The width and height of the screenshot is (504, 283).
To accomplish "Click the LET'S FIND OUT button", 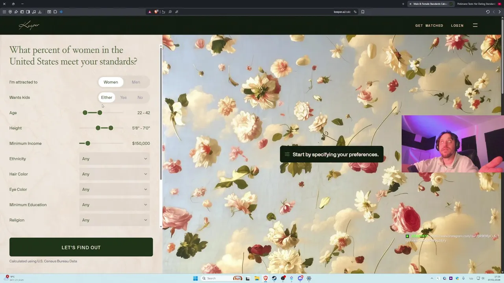I will [x=81, y=247].
